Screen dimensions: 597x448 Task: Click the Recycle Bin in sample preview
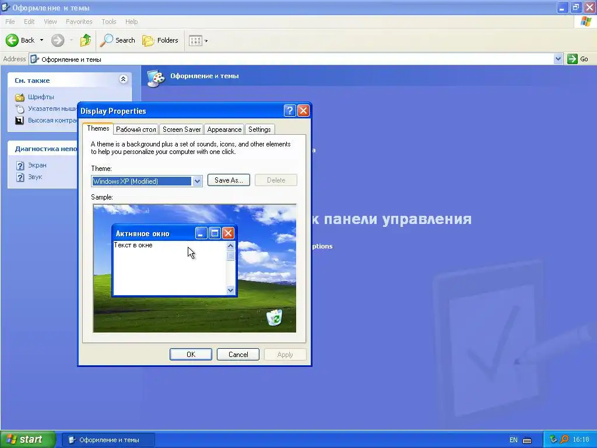[x=274, y=317]
